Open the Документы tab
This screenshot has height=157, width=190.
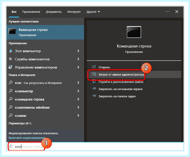(x=54, y=12)
